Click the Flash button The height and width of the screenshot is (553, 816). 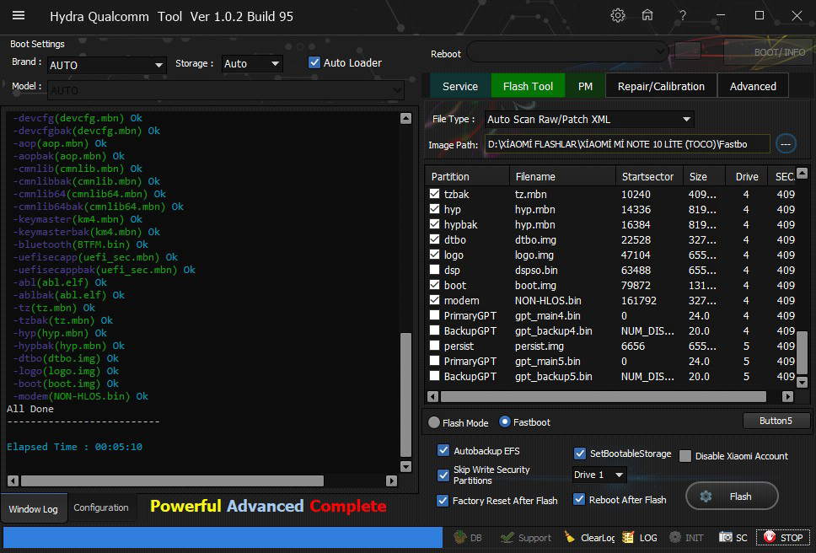[x=730, y=497]
